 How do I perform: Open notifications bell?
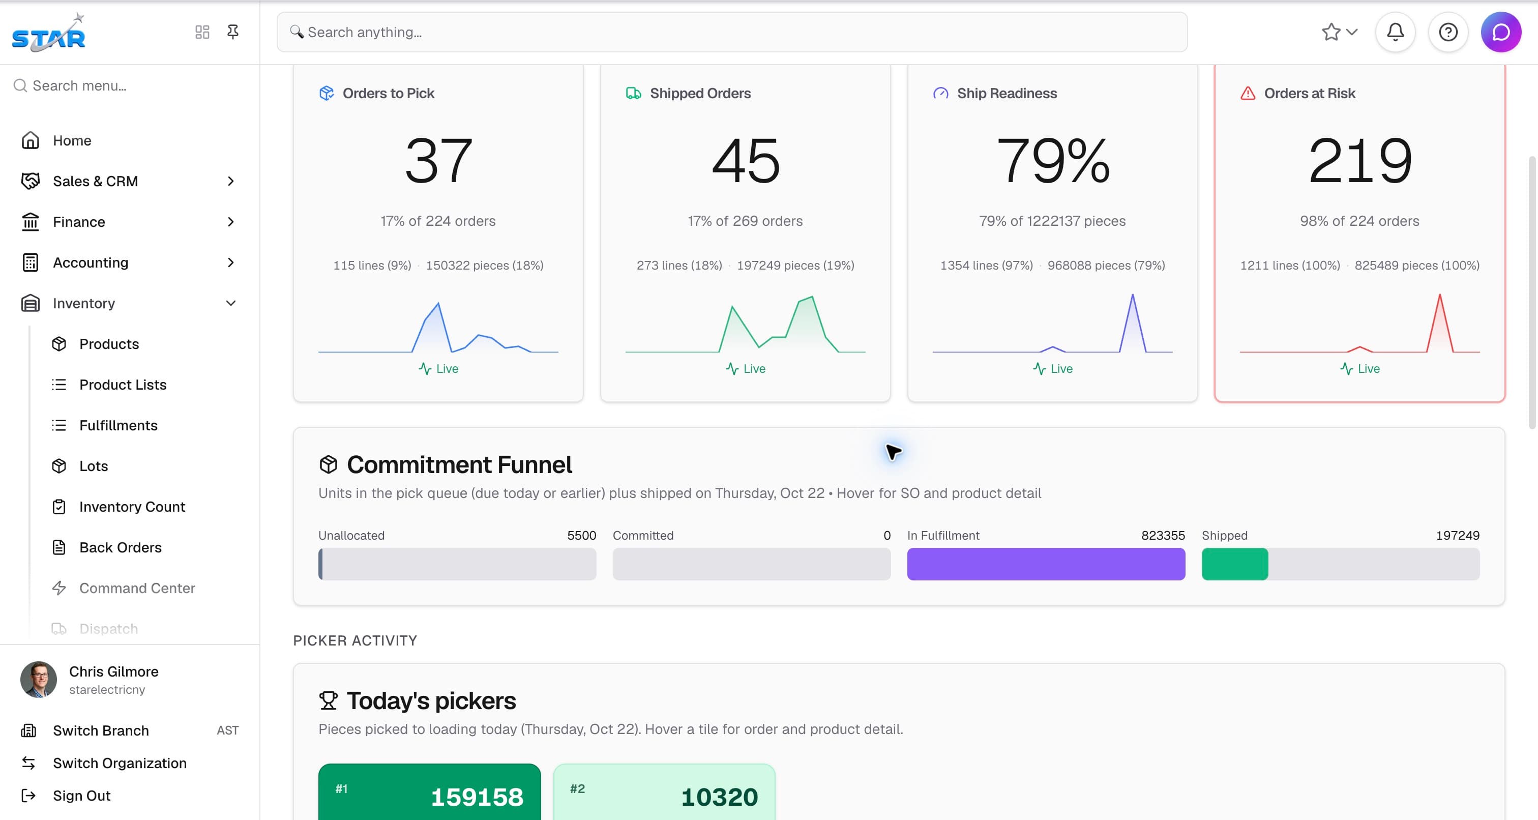1395,32
